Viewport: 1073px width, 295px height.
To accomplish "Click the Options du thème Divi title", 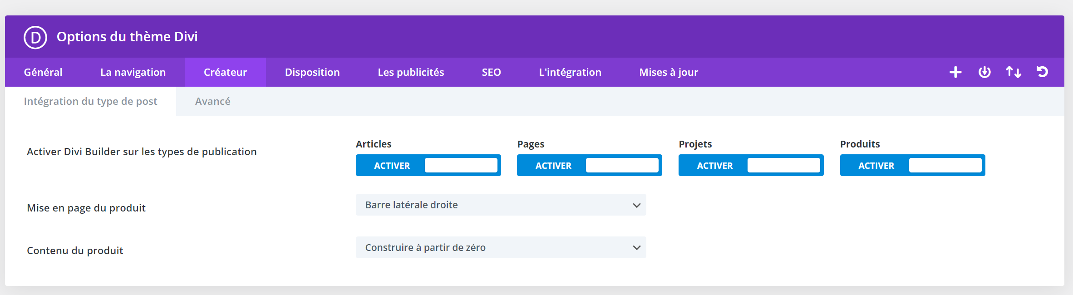I will 127,37.
